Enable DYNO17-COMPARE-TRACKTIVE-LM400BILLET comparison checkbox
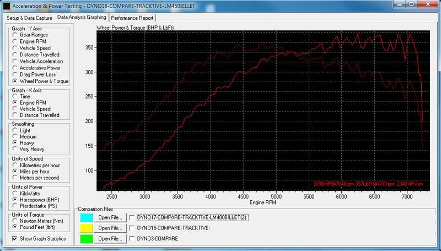This screenshot has height=251, width=441. click(132, 217)
